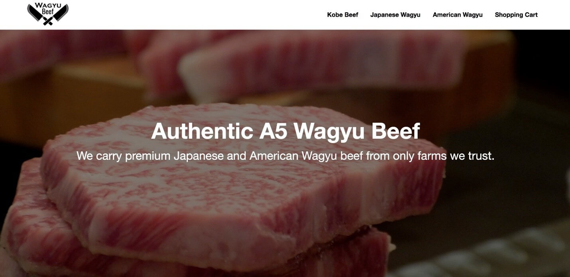This screenshot has height=277, width=570.
Task: Click the word "Japanese" in the tagline
Action: tap(199, 156)
